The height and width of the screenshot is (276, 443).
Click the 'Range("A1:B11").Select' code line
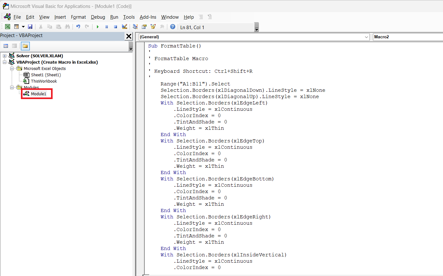[x=196, y=84]
